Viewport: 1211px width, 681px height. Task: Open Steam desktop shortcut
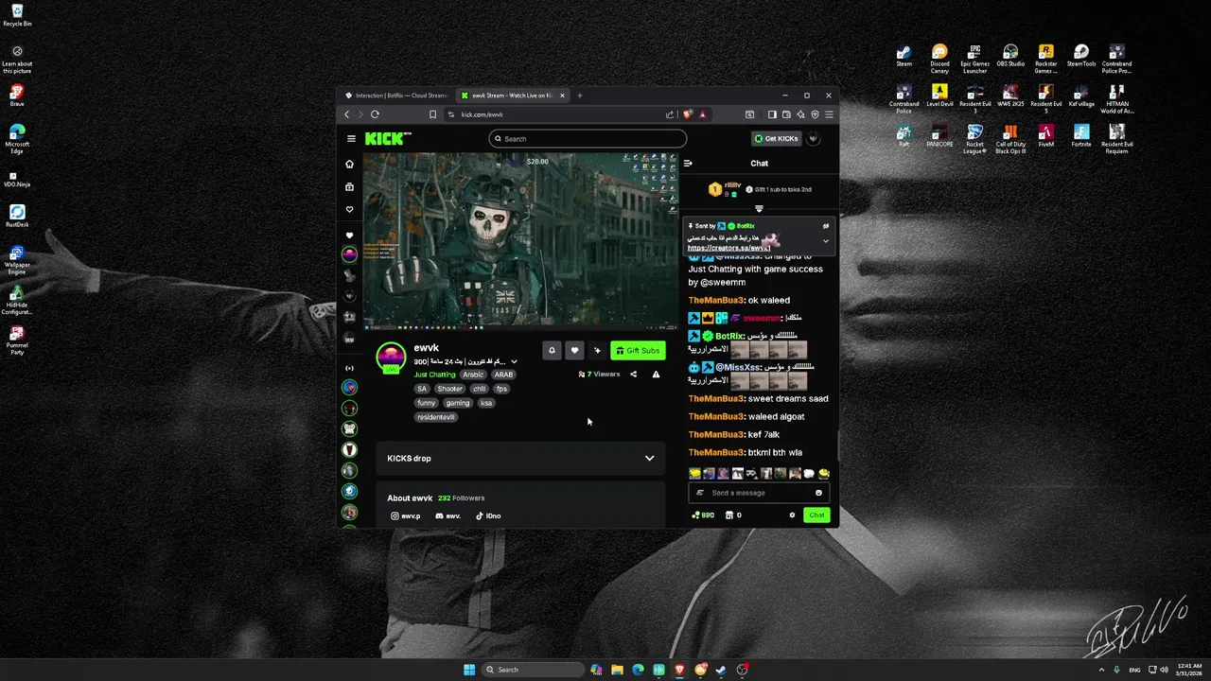[904, 56]
